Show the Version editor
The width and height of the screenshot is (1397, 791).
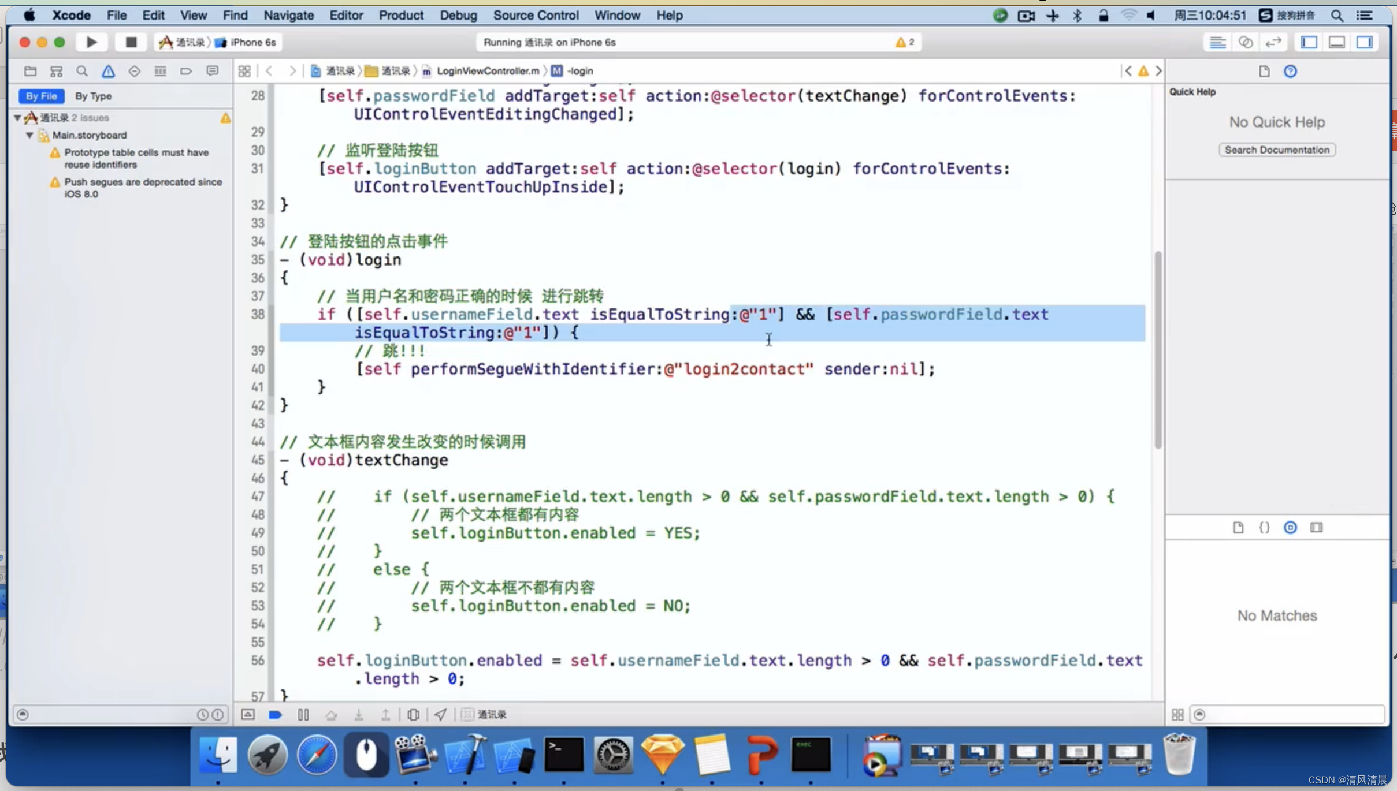pyautogui.click(x=1273, y=42)
